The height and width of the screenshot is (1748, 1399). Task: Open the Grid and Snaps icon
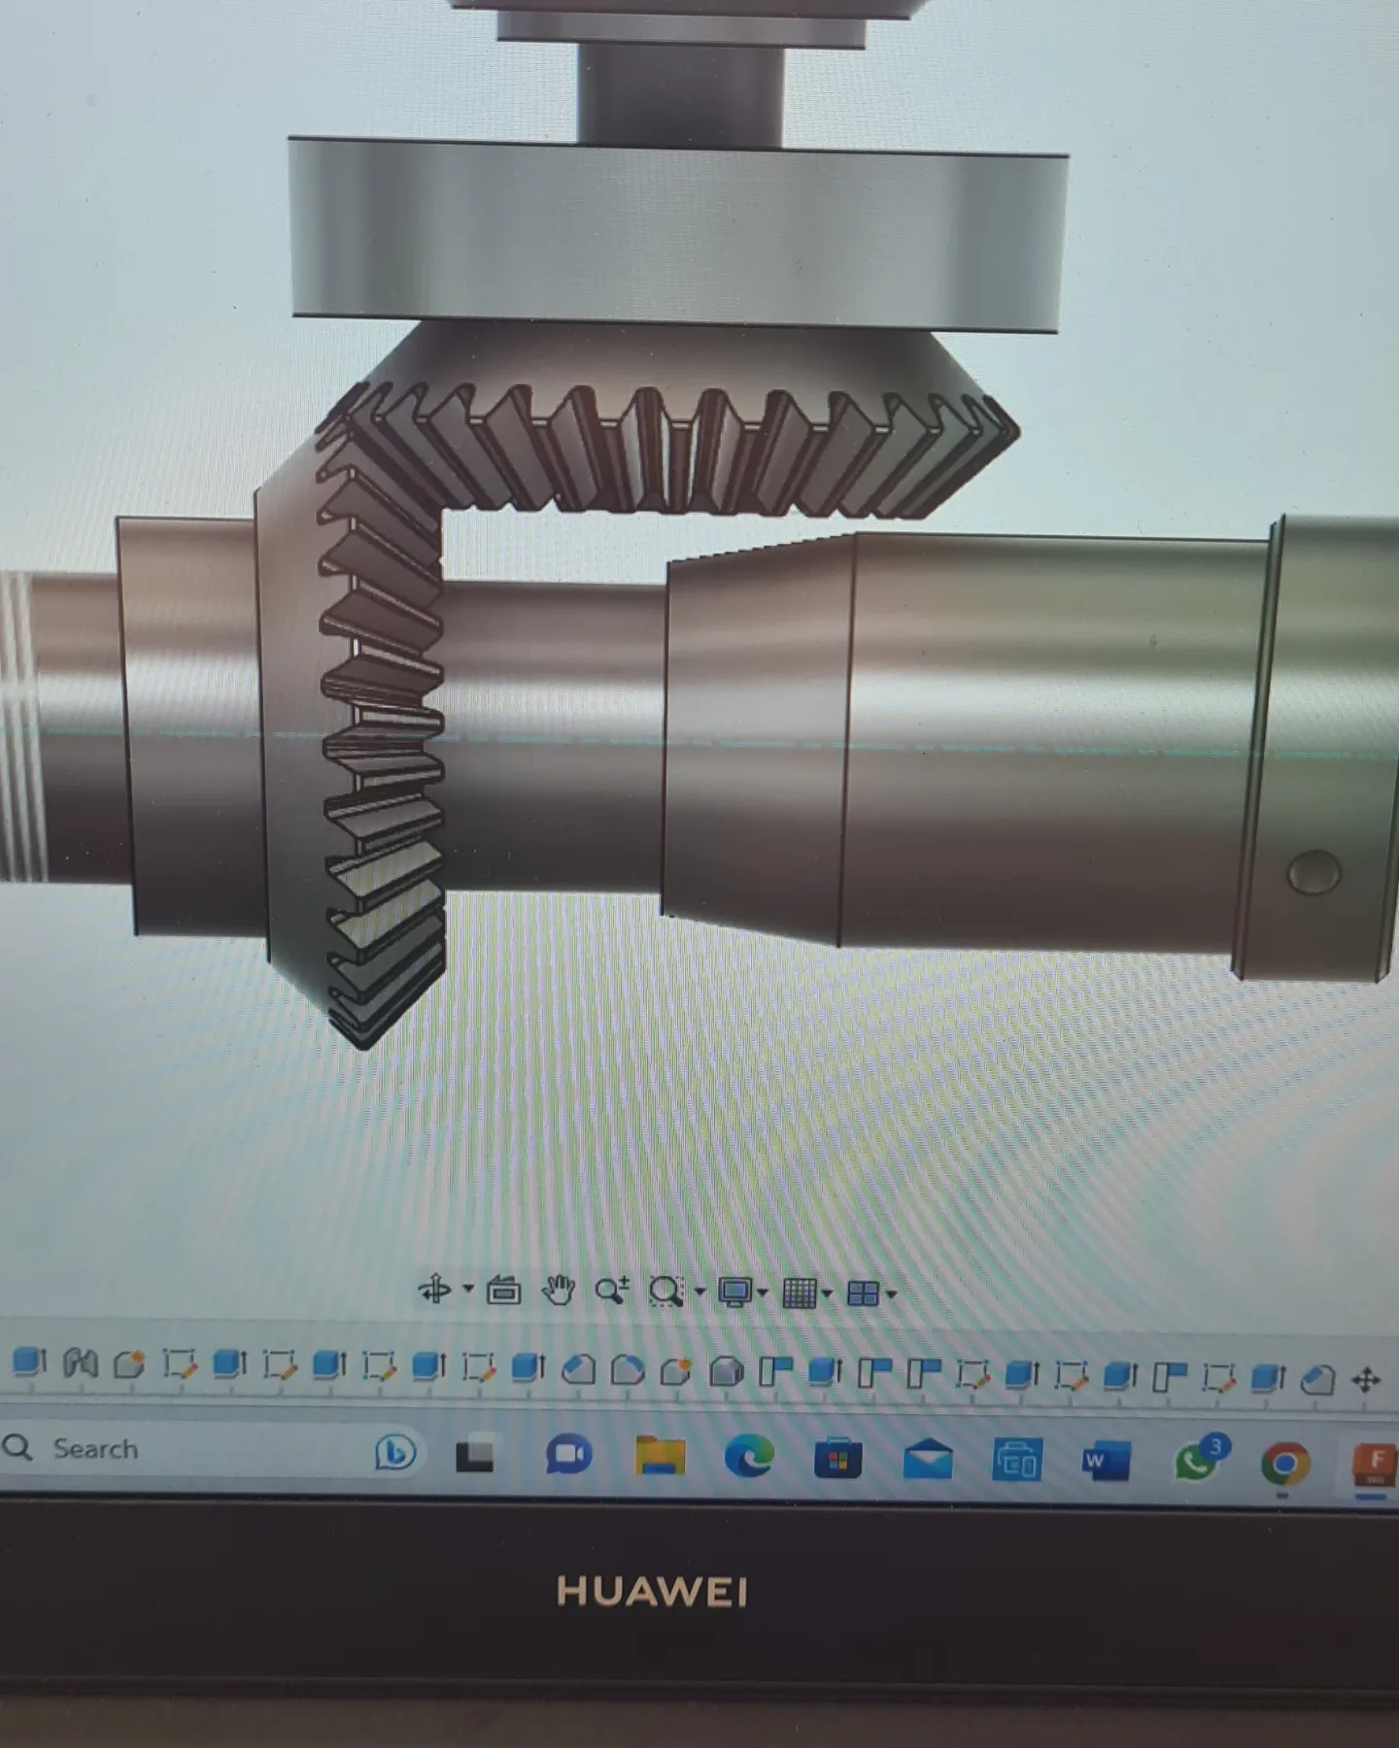[x=800, y=1294]
